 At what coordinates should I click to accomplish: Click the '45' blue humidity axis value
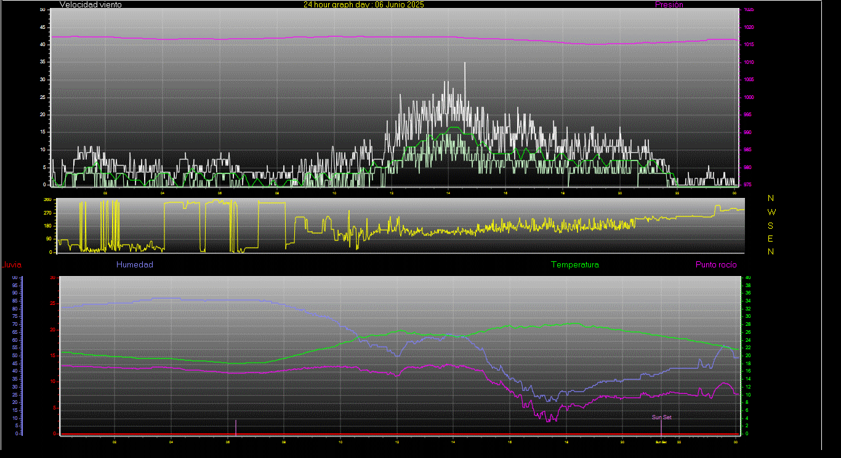point(14,363)
